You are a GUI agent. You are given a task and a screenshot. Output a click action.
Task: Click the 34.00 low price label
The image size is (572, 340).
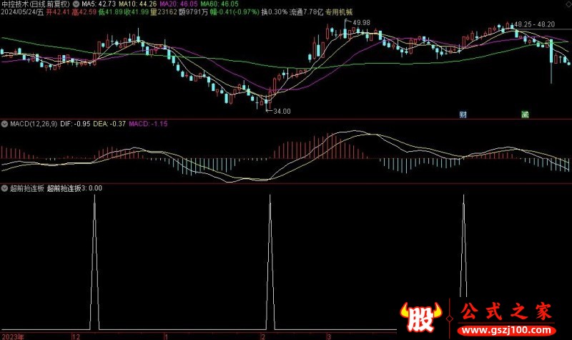click(x=282, y=112)
